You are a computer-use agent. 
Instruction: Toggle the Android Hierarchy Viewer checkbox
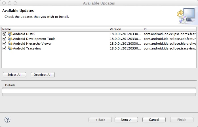coord(5,44)
